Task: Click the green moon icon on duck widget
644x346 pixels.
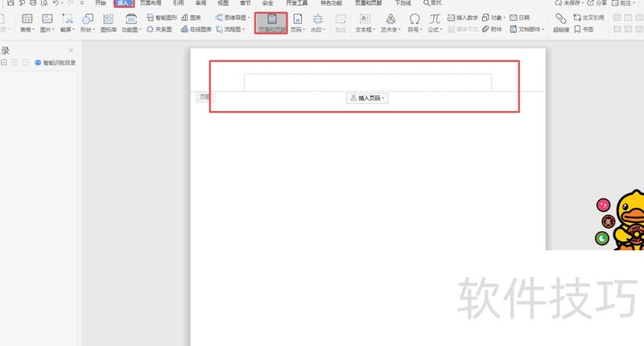Action: click(601, 238)
